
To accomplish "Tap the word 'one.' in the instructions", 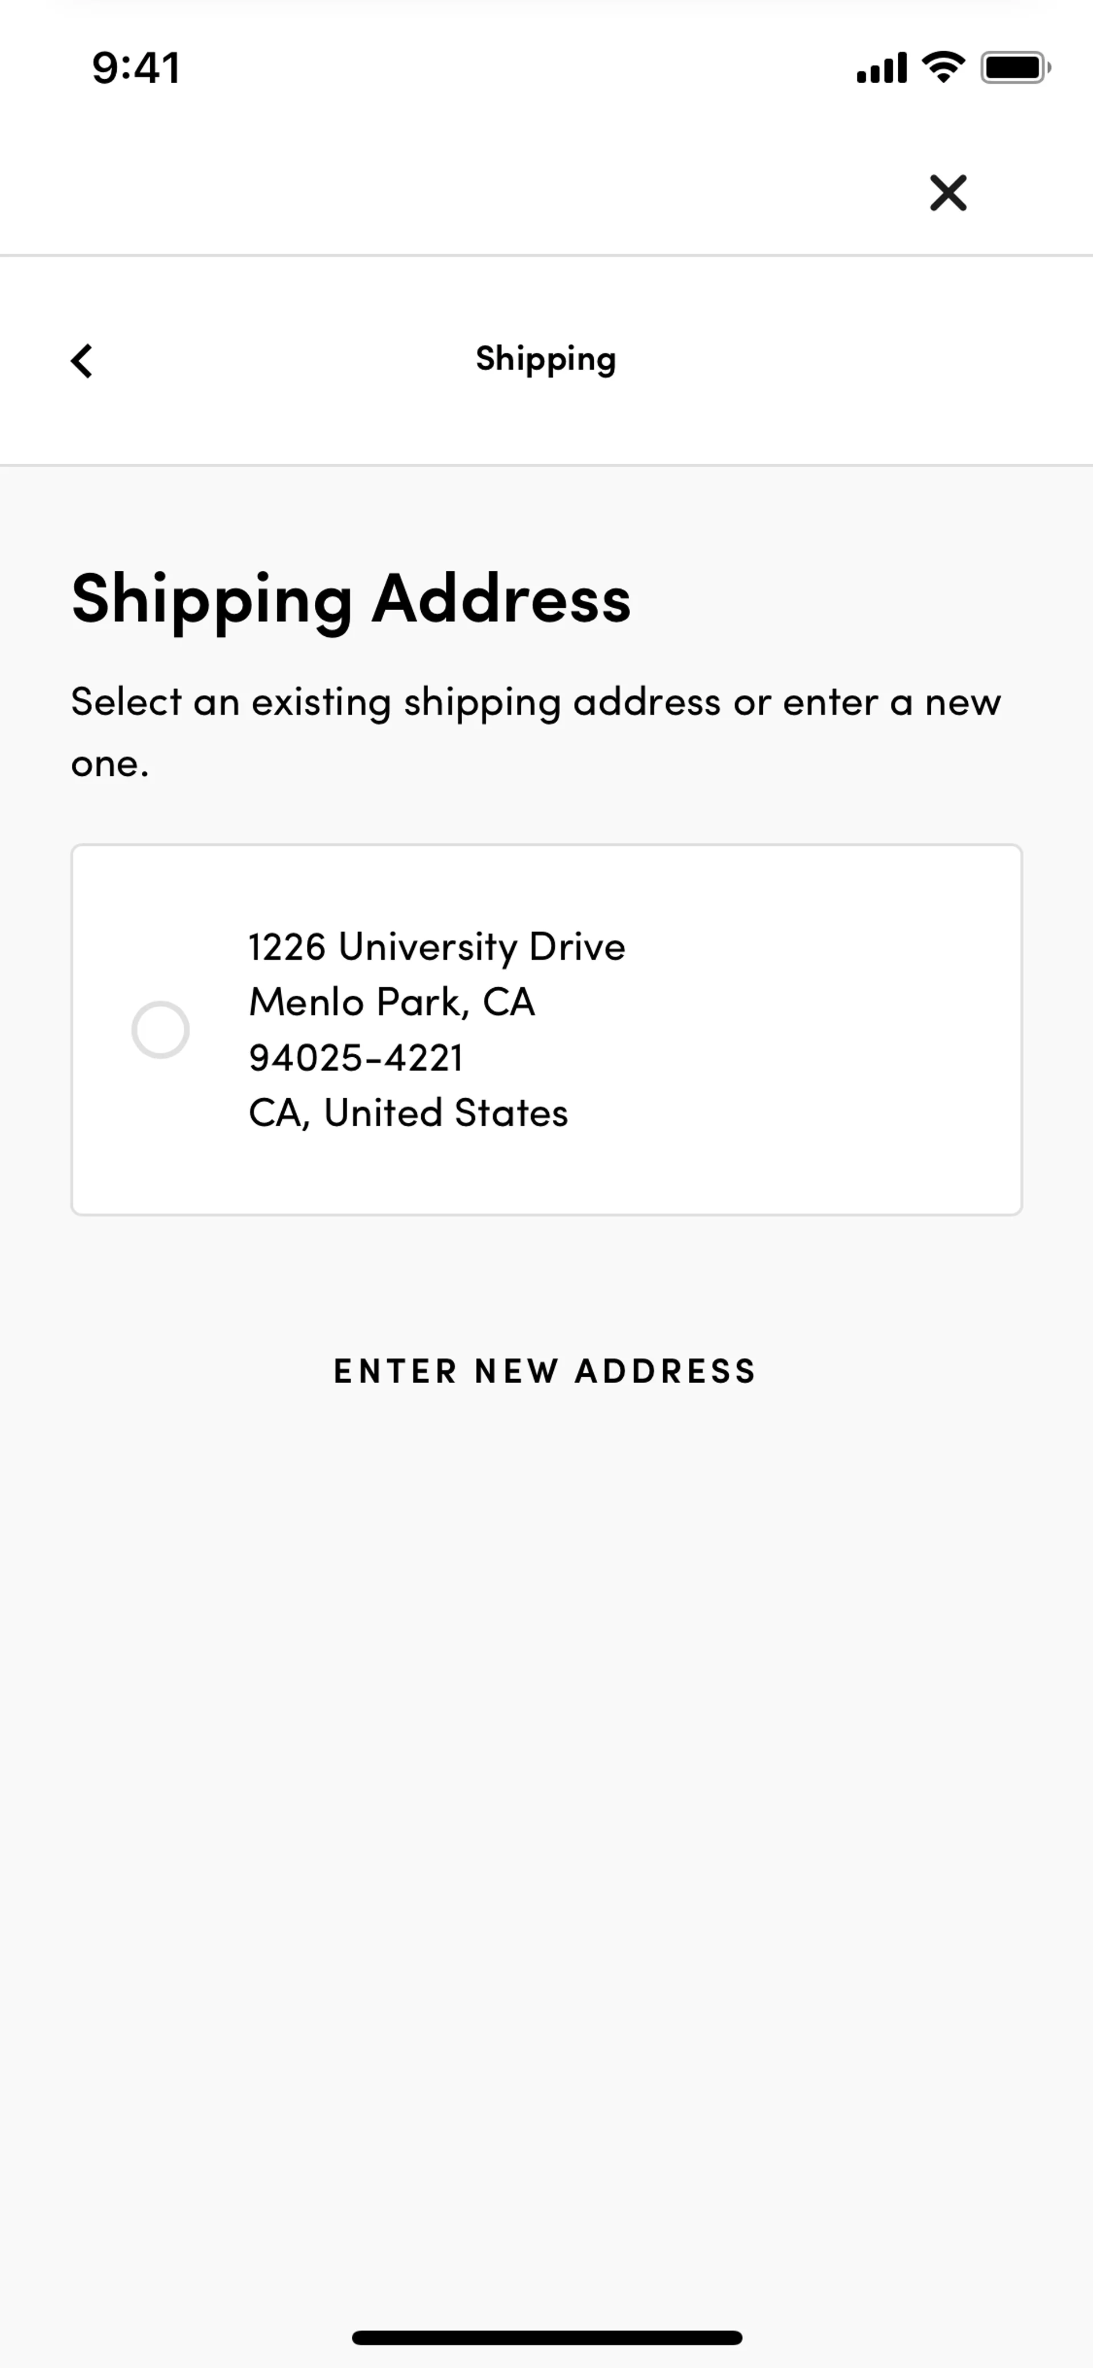I will [x=110, y=764].
